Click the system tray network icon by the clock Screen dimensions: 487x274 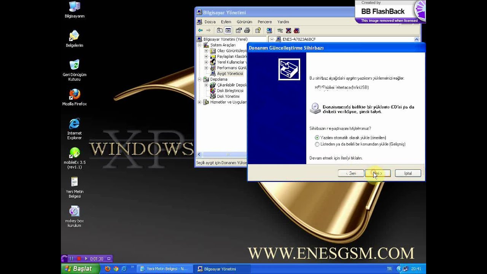coord(406,269)
